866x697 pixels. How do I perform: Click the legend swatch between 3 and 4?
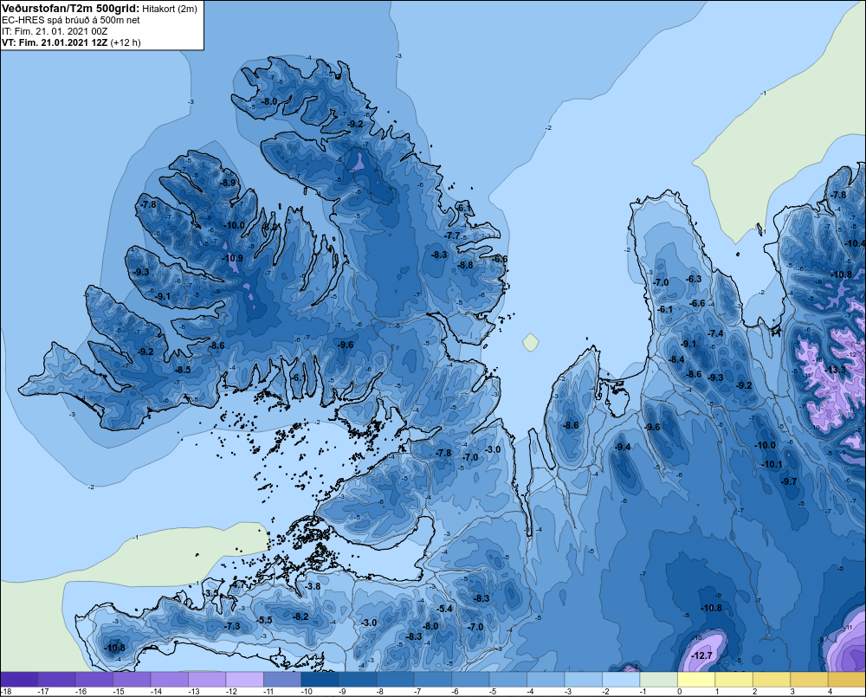pyautogui.click(x=809, y=679)
